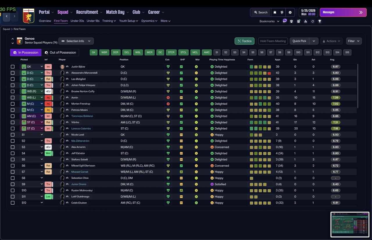The image size is (372, 240).
Task: Expand the Training submenu
Action: 109,21
